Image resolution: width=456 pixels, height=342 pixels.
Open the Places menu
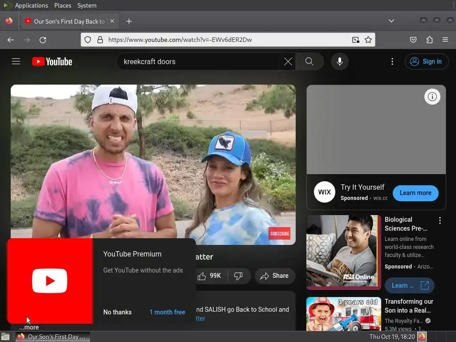point(63,5)
